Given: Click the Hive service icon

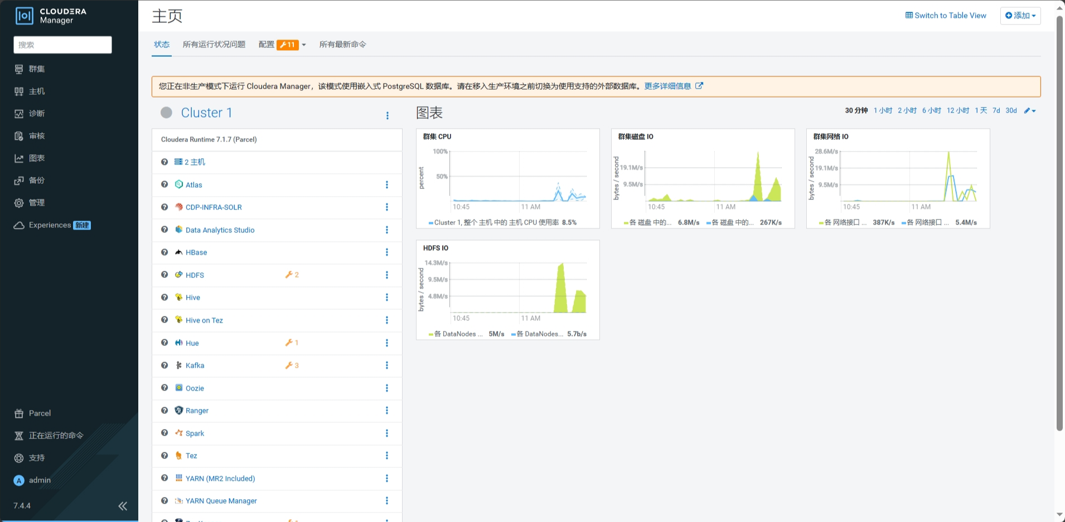Looking at the screenshot, I should tap(178, 297).
